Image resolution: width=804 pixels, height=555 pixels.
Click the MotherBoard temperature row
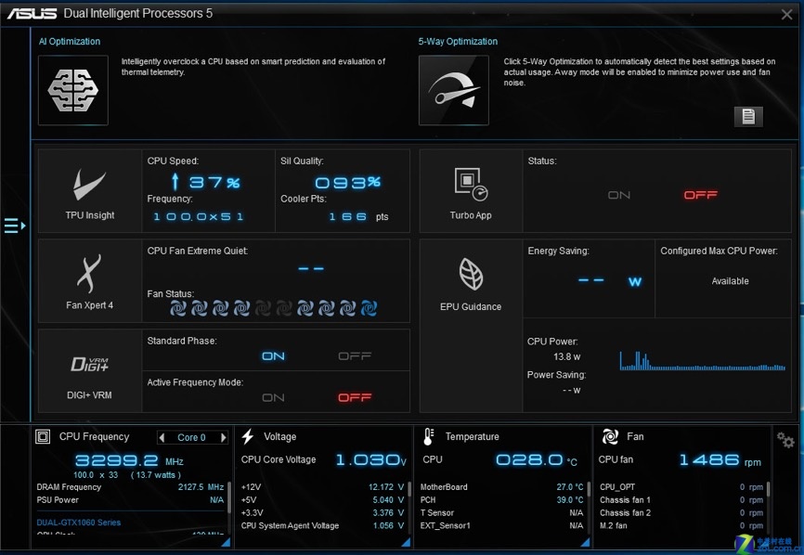click(x=502, y=487)
